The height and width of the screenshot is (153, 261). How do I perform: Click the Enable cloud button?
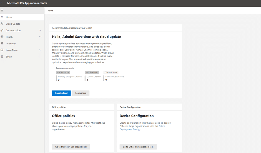[61, 93]
